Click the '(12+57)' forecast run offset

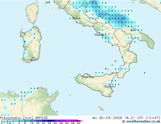tap(153, 118)
